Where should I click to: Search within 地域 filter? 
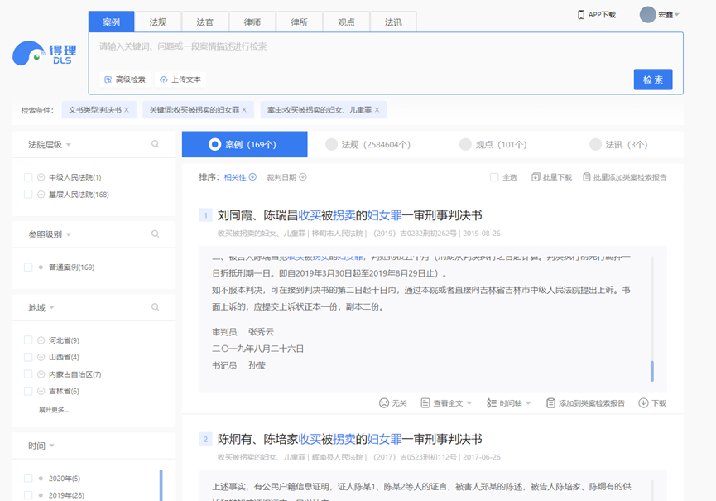tap(156, 307)
